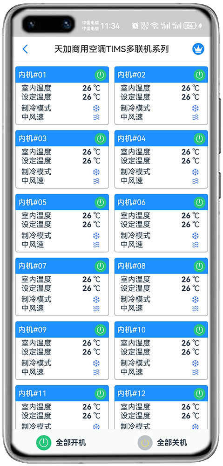The height and width of the screenshot is (466, 223).
Task: Tap the Wi-Fi status bar icon
Action: tap(154, 26)
